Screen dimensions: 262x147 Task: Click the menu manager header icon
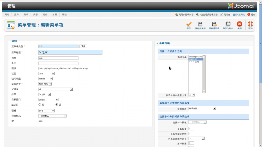(11, 25)
